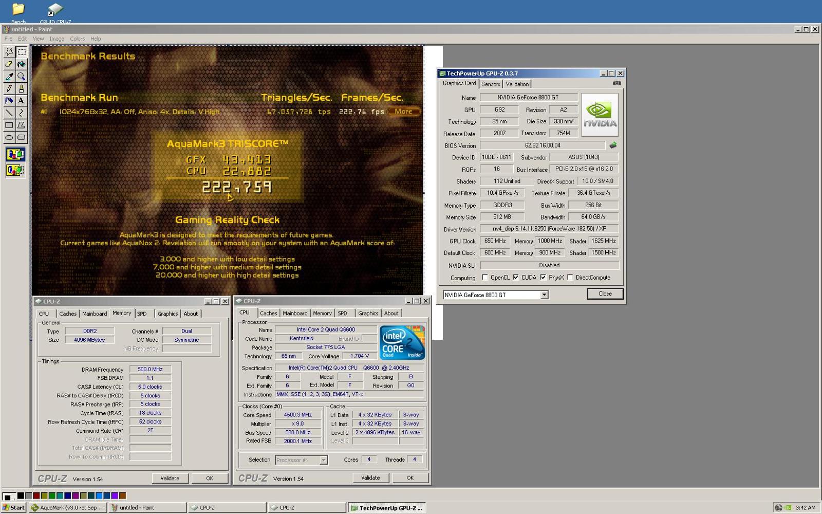Open the File menu in Paint
This screenshot has height=514, width=822.
pyautogui.click(x=8, y=39)
